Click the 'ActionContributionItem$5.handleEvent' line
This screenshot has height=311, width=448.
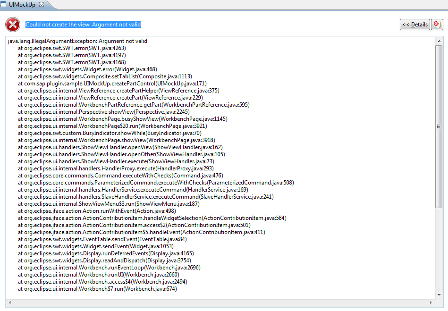tap(142, 232)
